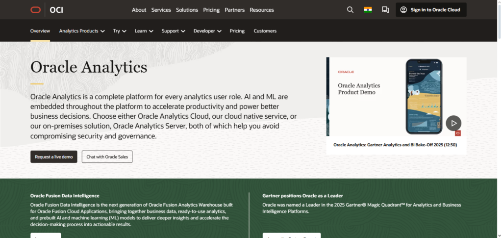Screen dimensions: 502x238
Task: Open the top Pricing menu item
Action: (x=211, y=10)
